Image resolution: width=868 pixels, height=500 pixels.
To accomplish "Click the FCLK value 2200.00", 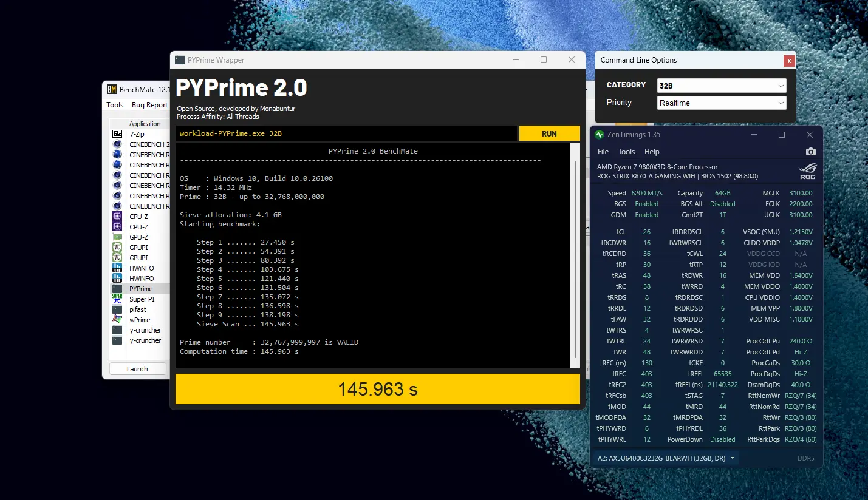I will pos(801,204).
